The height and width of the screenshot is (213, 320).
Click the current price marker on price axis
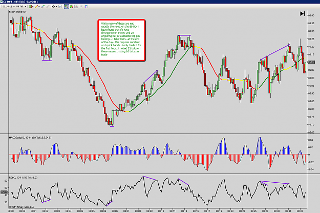coord(311,62)
